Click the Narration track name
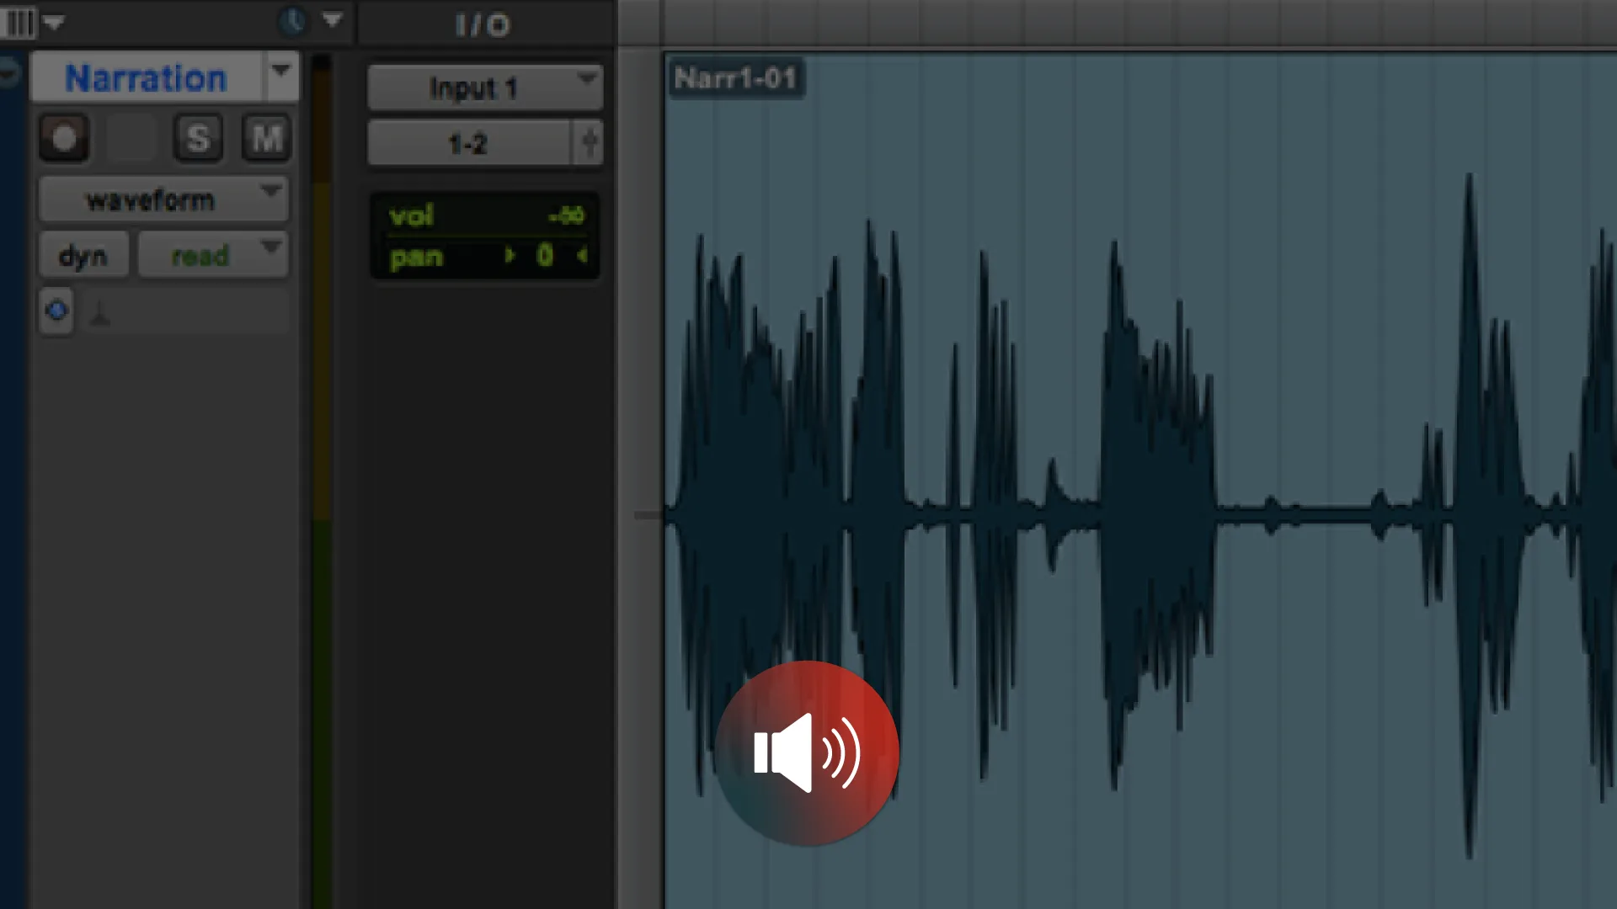 [147, 78]
